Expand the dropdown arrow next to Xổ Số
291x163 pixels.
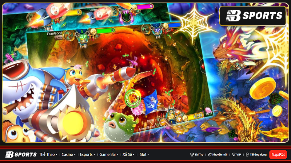click(133, 155)
